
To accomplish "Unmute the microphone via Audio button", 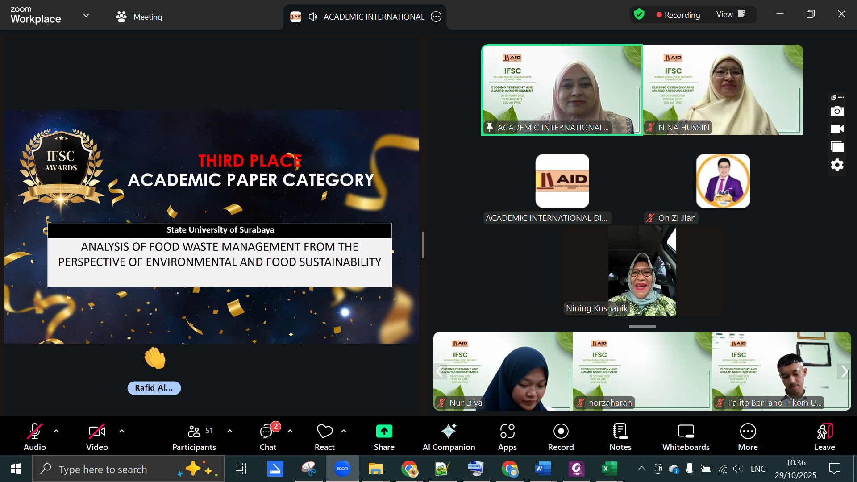I will pos(35,436).
